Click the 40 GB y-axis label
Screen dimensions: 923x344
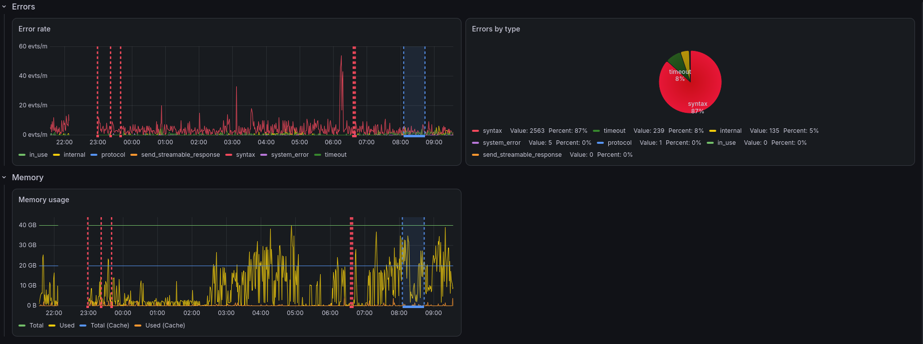(x=27, y=225)
